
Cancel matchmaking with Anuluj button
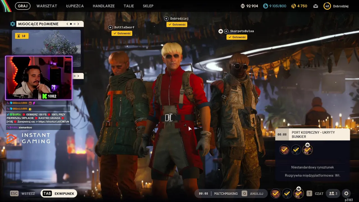pos(253,194)
